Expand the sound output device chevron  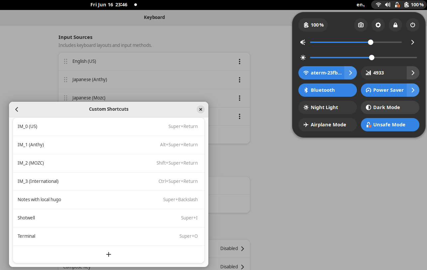coord(413,42)
